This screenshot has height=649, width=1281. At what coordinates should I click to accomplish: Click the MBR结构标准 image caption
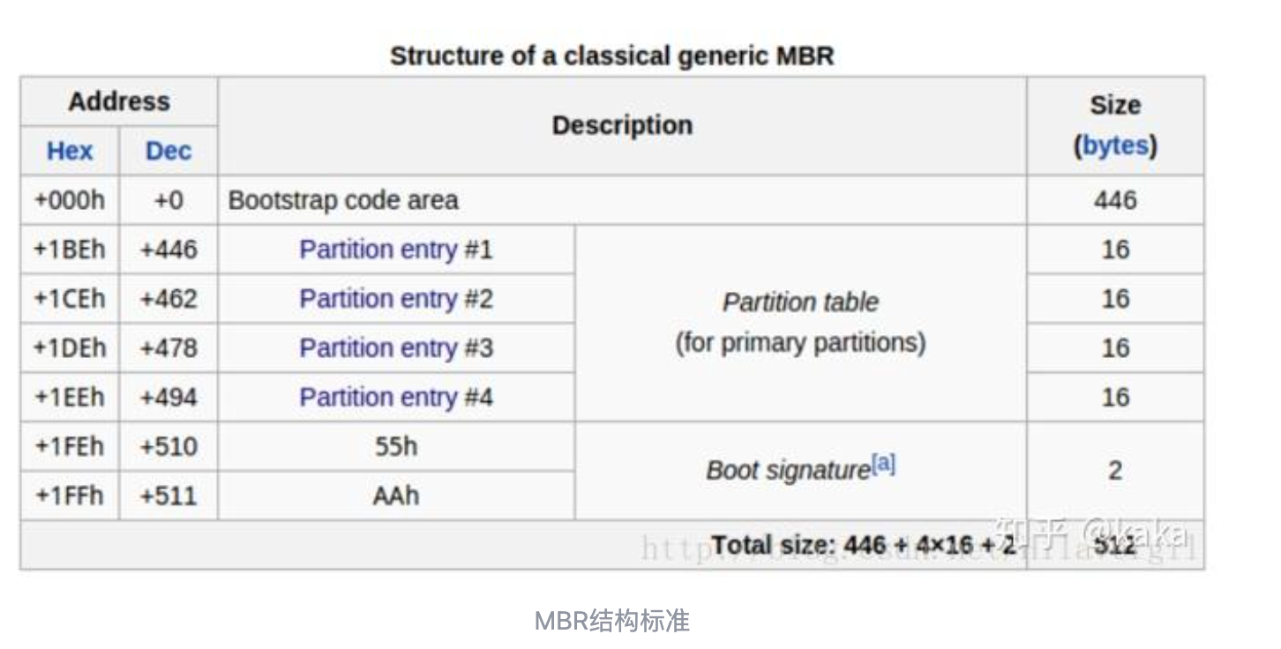tap(611, 621)
